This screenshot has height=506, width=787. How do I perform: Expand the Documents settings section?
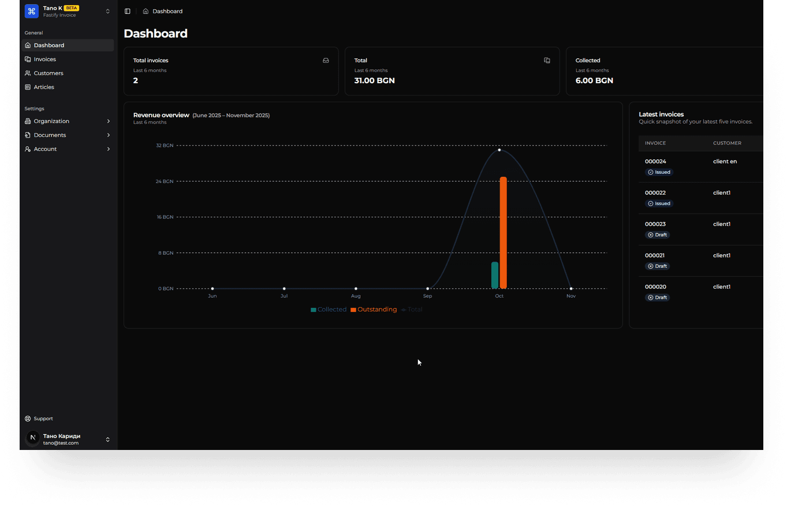(x=68, y=135)
